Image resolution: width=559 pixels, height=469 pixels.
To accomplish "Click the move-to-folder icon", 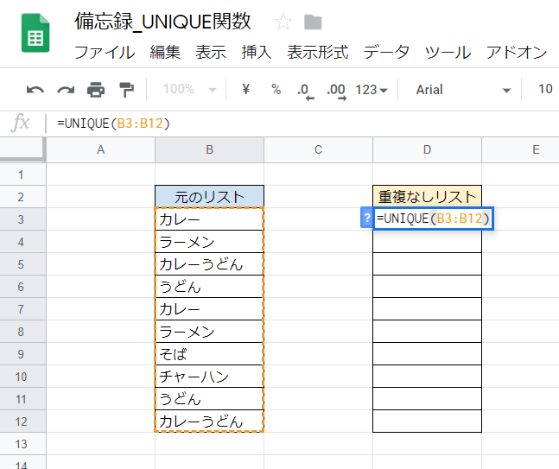I will tap(313, 22).
